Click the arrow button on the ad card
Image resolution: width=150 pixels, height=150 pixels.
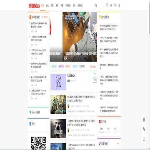95,80
